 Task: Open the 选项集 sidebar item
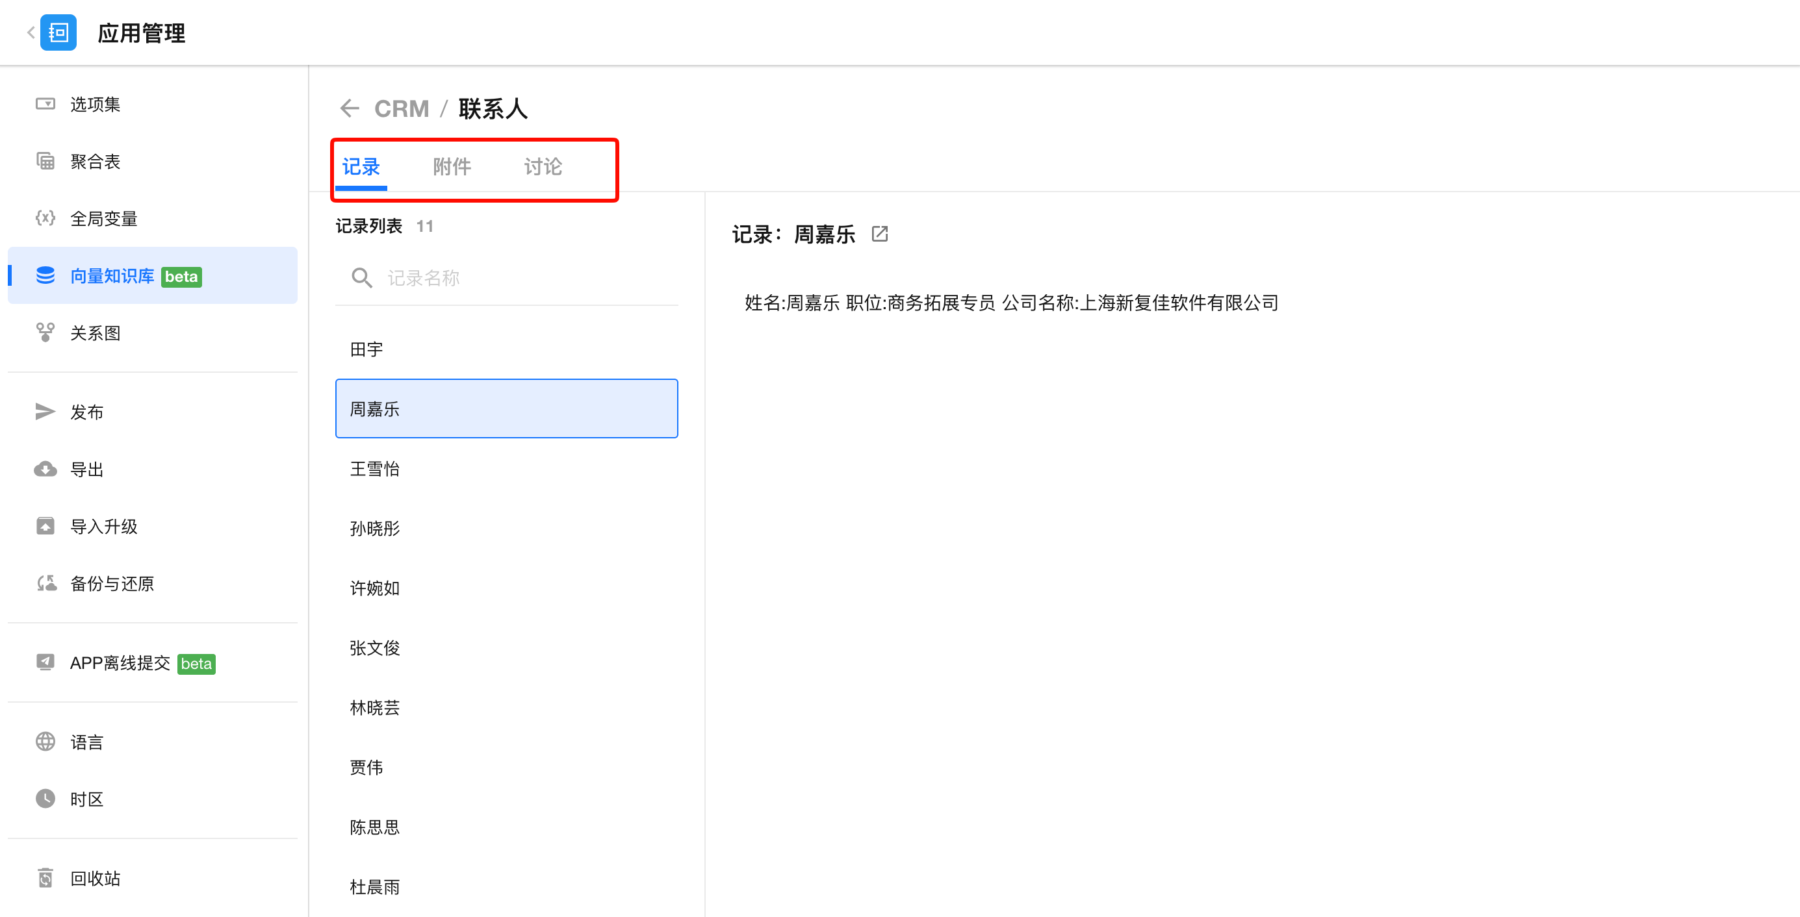95,104
